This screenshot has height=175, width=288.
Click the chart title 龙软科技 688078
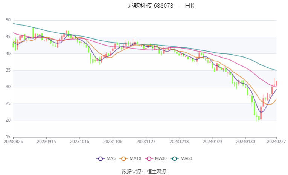(x=151, y=6)
